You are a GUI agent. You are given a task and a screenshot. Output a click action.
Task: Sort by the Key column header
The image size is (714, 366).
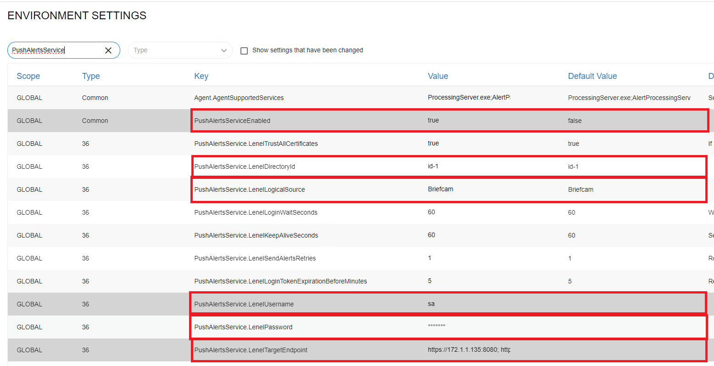coord(201,76)
